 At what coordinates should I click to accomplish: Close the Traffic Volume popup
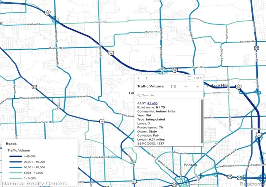coord(198,86)
